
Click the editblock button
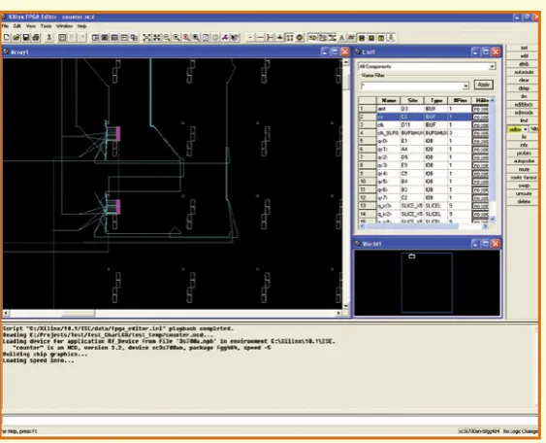click(x=524, y=104)
